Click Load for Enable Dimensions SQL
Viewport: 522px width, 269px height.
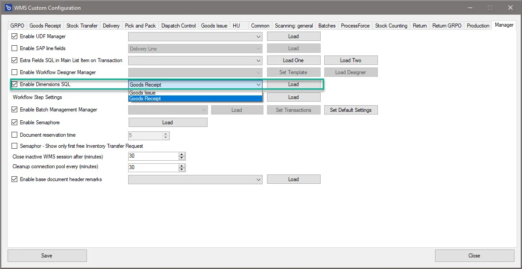pos(293,84)
